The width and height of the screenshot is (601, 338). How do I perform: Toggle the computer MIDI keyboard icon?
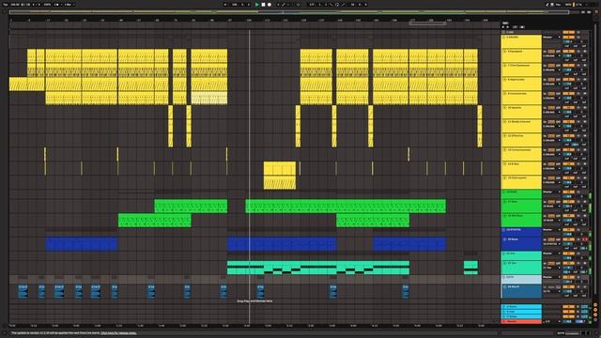coord(552,5)
